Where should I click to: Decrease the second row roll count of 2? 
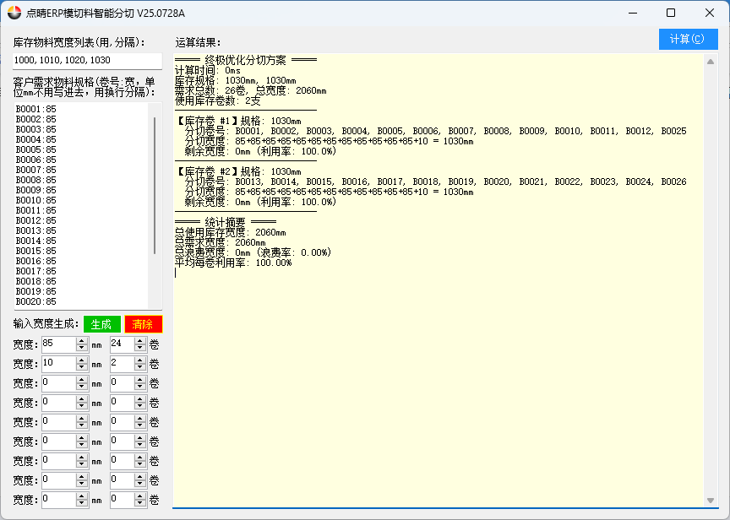coord(139,367)
